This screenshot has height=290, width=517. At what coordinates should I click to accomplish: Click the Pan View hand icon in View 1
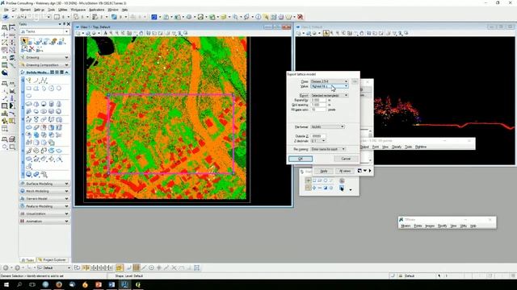point(141,33)
